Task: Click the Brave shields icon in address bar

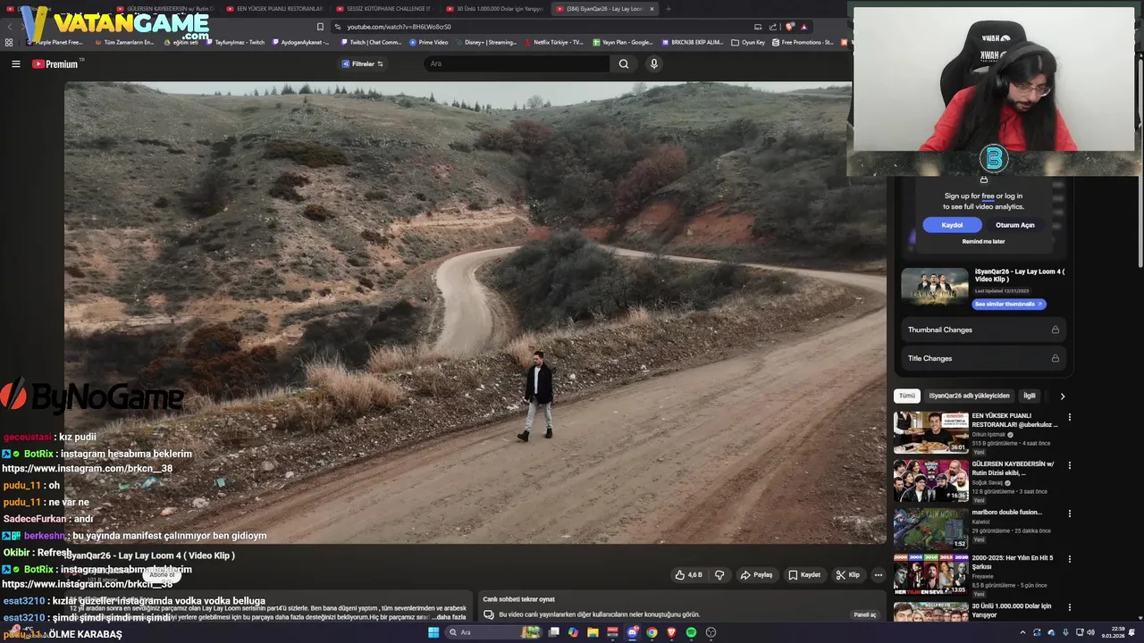Action: (790, 27)
